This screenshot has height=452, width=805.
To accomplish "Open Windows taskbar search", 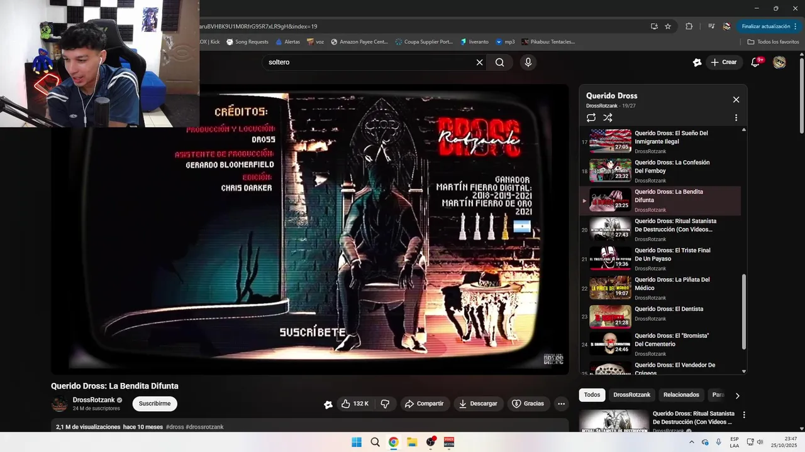I will pyautogui.click(x=375, y=442).
